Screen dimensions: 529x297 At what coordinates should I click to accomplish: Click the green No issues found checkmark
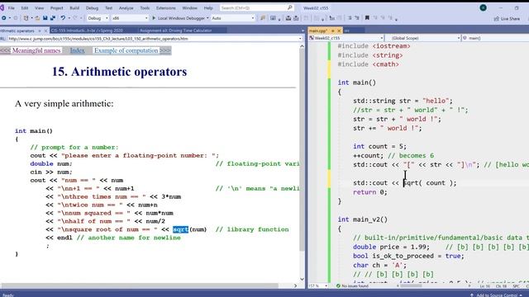338,286
